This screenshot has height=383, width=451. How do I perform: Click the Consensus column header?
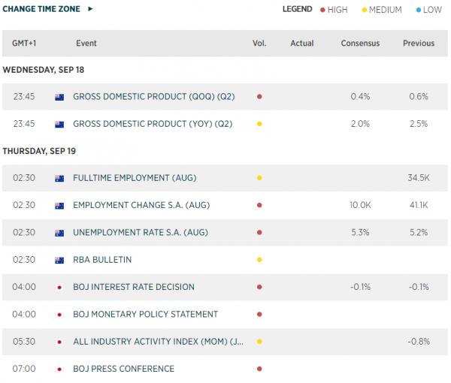(x=360, y=44)
